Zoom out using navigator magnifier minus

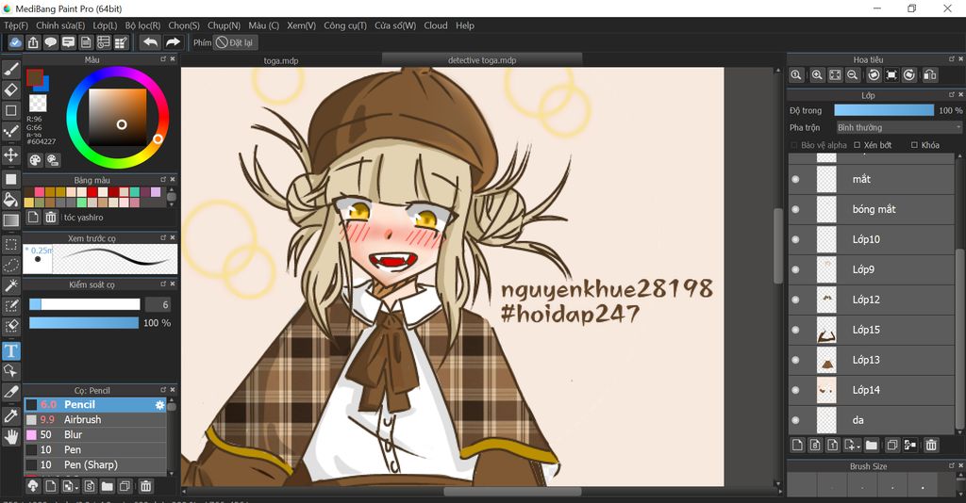pos(853,75)
